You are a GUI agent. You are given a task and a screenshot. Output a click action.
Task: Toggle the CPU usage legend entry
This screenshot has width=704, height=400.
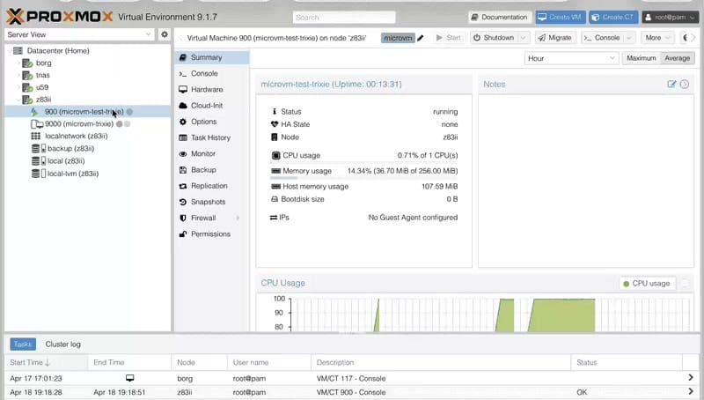[646, 284]
